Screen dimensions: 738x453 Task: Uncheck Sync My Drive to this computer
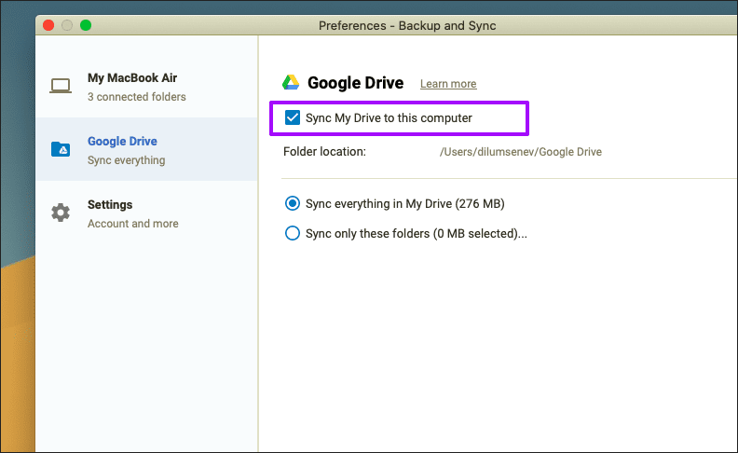293,117
